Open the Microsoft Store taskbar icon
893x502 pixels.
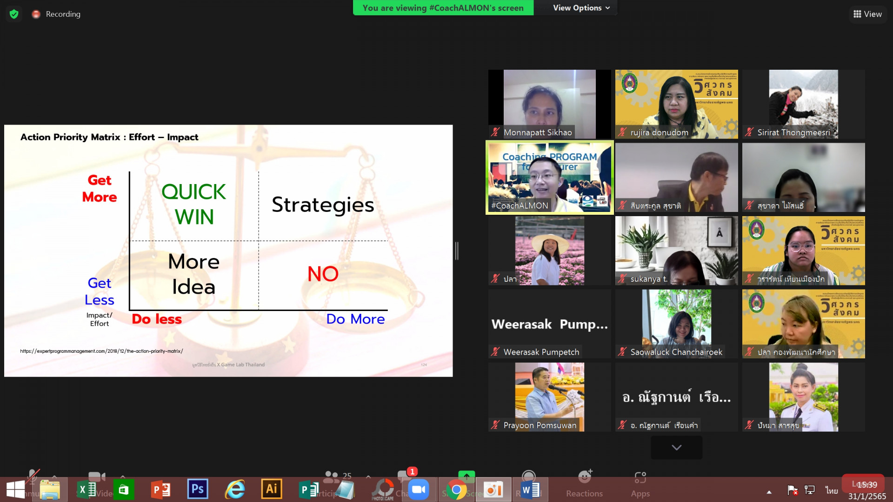(x=123, y=489)
